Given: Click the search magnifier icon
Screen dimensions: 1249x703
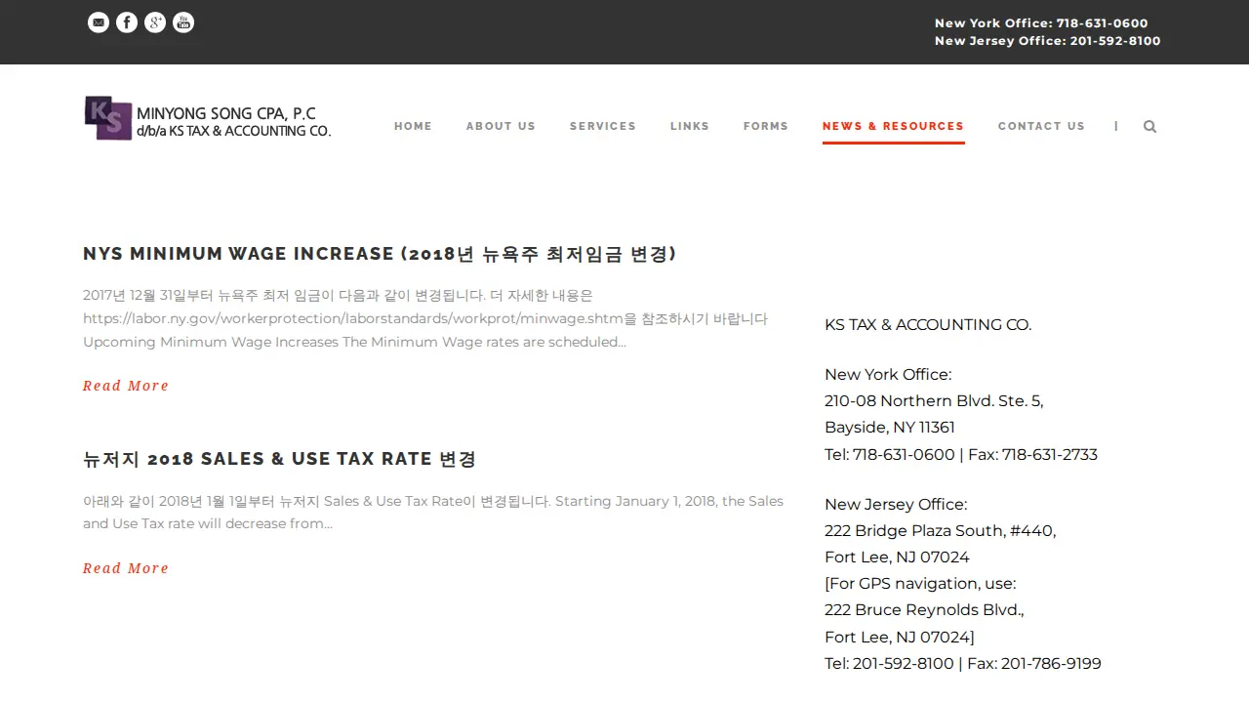Looking at the screenshot, I should [x=1149, y=126].
